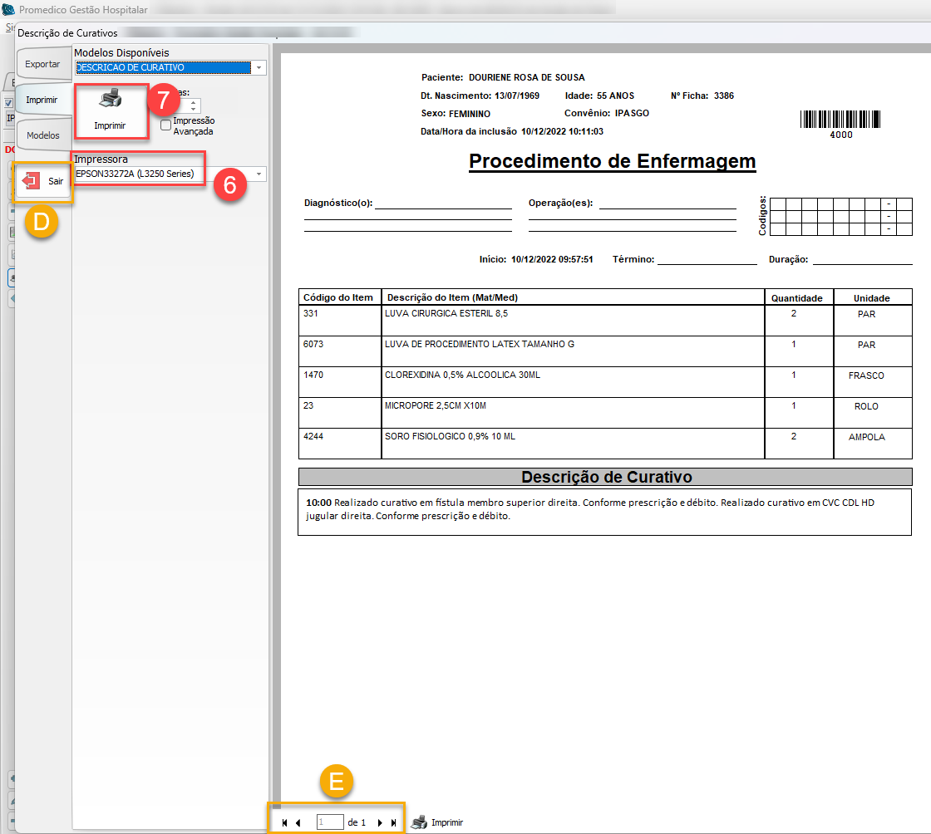
Task: Click the Procedimento de Enfermagem heading
Action: [612, 161]
